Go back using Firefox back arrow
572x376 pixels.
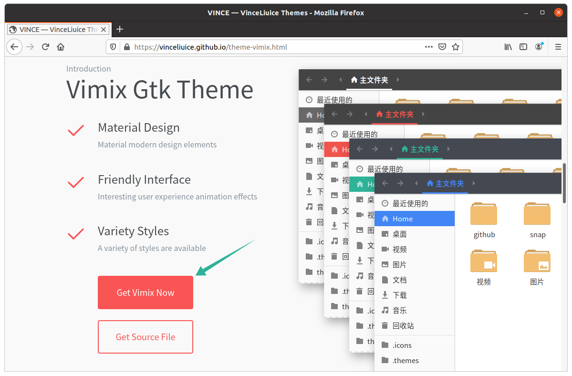[14, 47]
